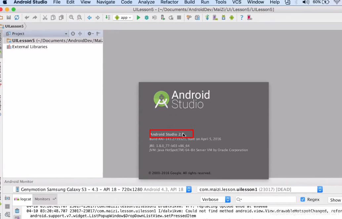
Task: Click the Undo arrow icon
Action: 27,17
